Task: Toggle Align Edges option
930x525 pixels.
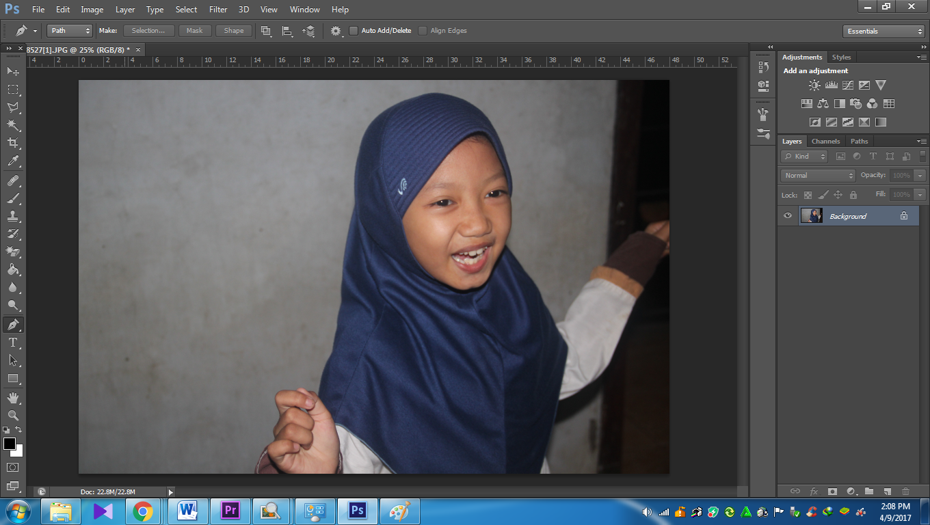Action: click(422, 30)
